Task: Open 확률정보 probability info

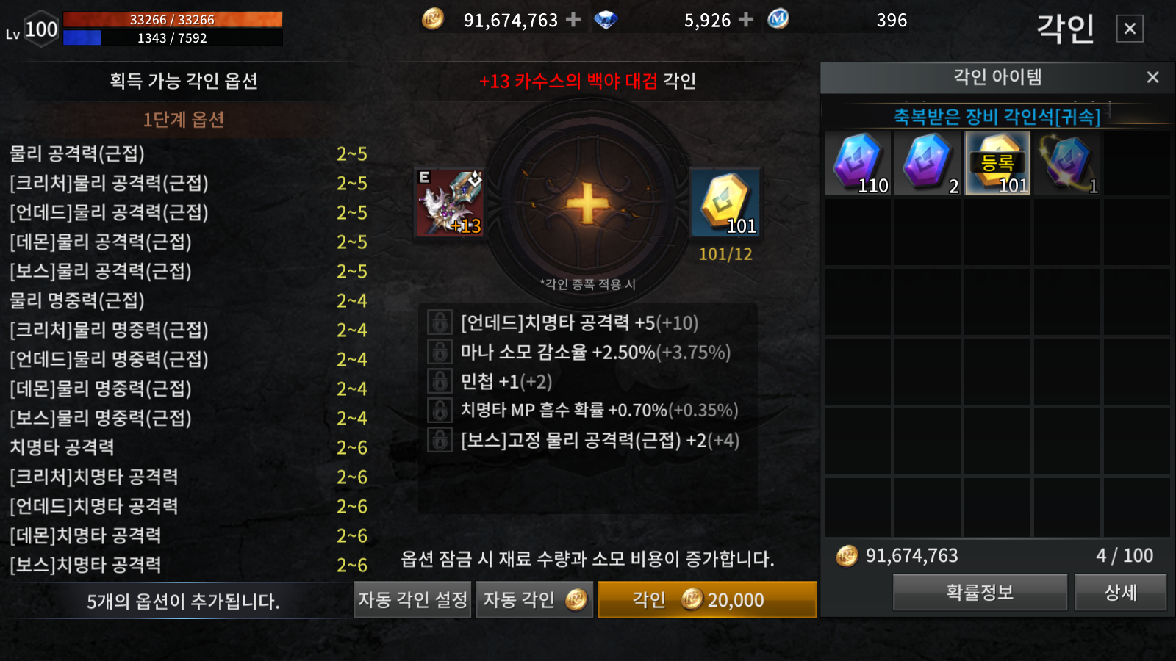Action: point(980,592)
